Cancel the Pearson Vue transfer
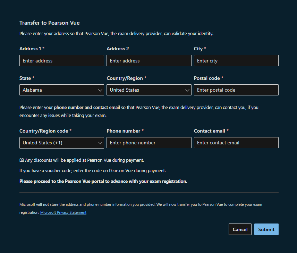The width and height of the screenshot is (297, 253). click(x=240, y=229)
